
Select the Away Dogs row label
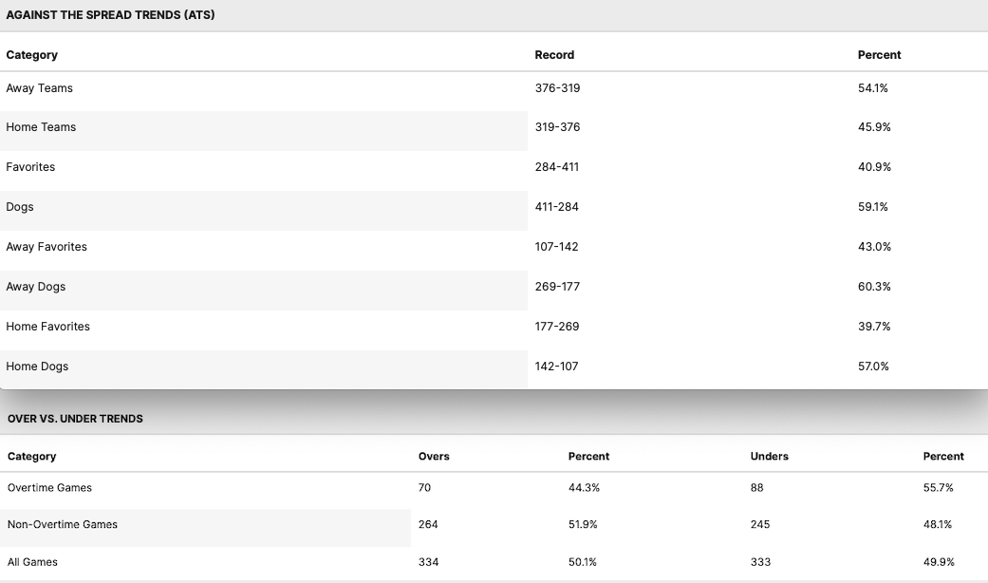point(36,287)
